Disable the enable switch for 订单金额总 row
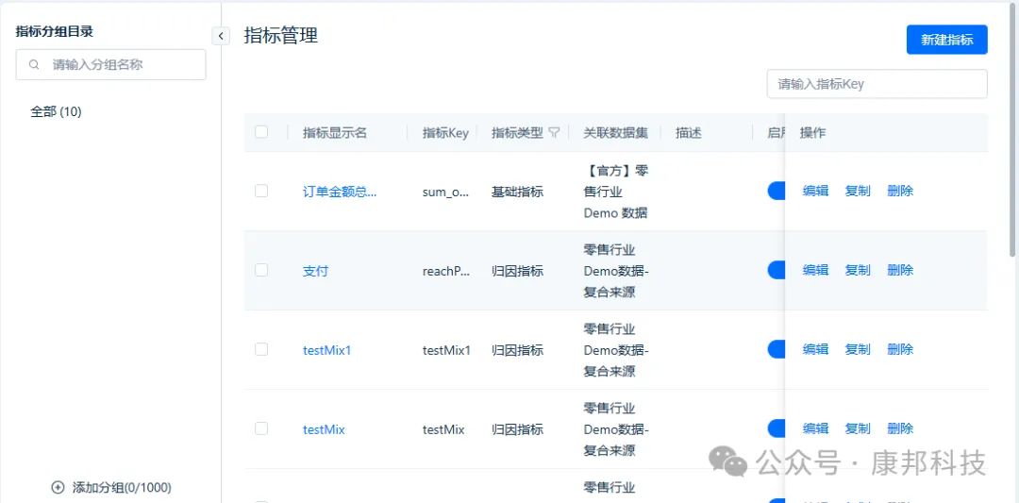Viewport: 1019px width, 503px height. pyautogui.click(x=776, y=191)
